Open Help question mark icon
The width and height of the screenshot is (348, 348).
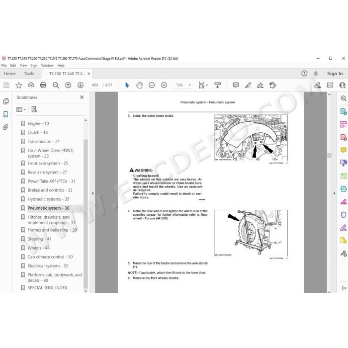304,73
